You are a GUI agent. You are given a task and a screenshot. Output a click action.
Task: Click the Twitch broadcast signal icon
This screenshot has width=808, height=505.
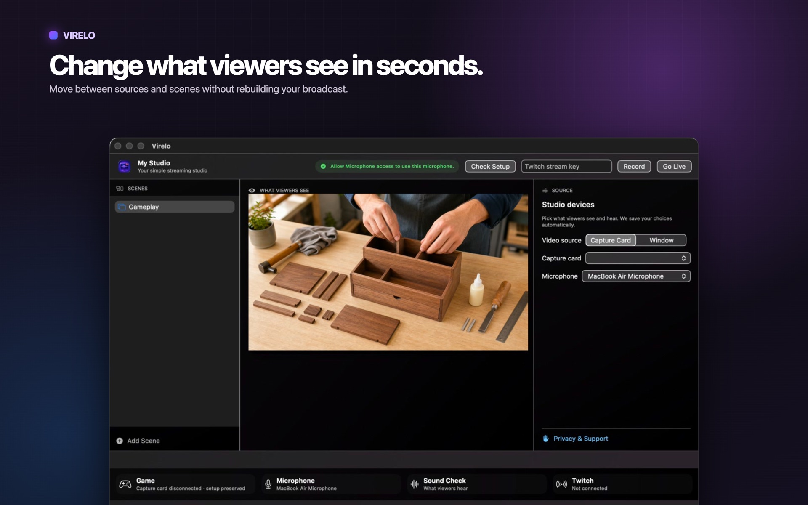(x=561, y=484)
